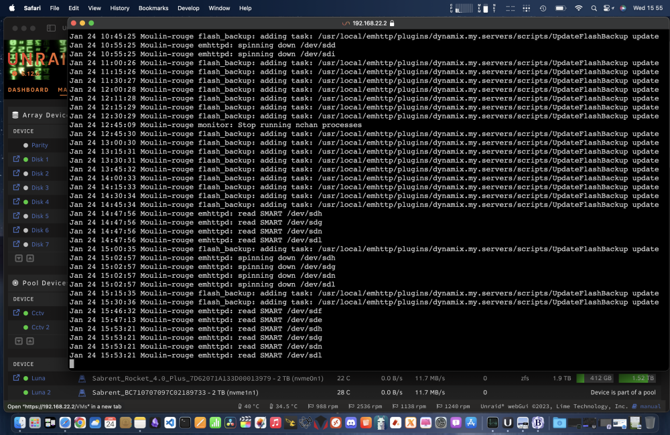670x435 pixels.
Task: Open the Disk 1 link
Action: coord(40,159)
